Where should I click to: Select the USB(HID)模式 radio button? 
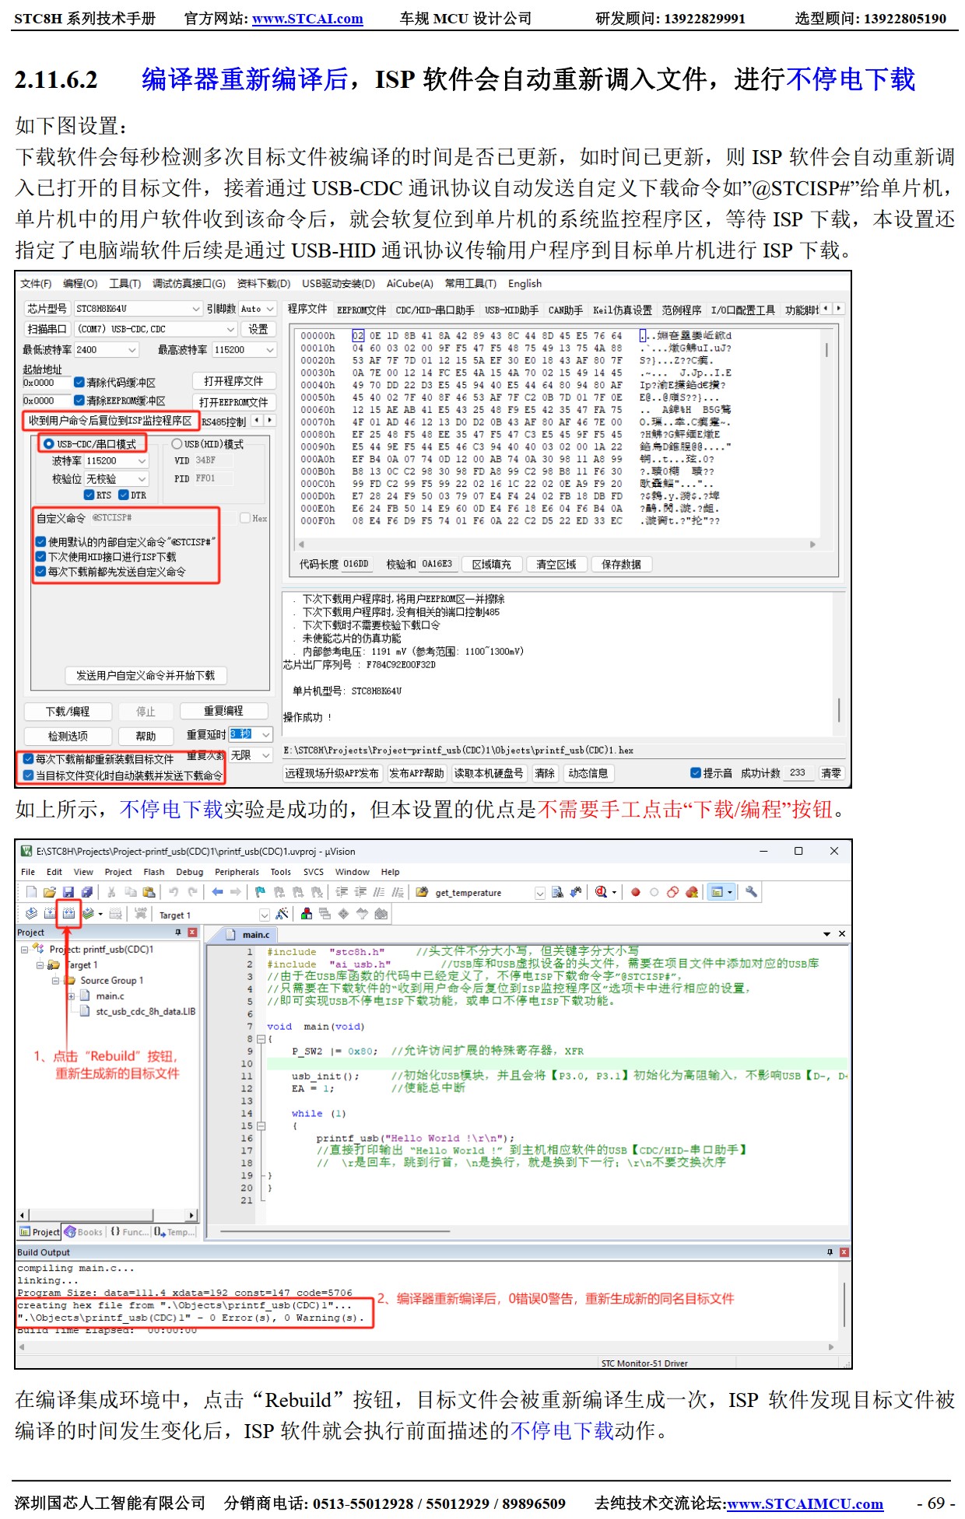click(x=177, y=444)
